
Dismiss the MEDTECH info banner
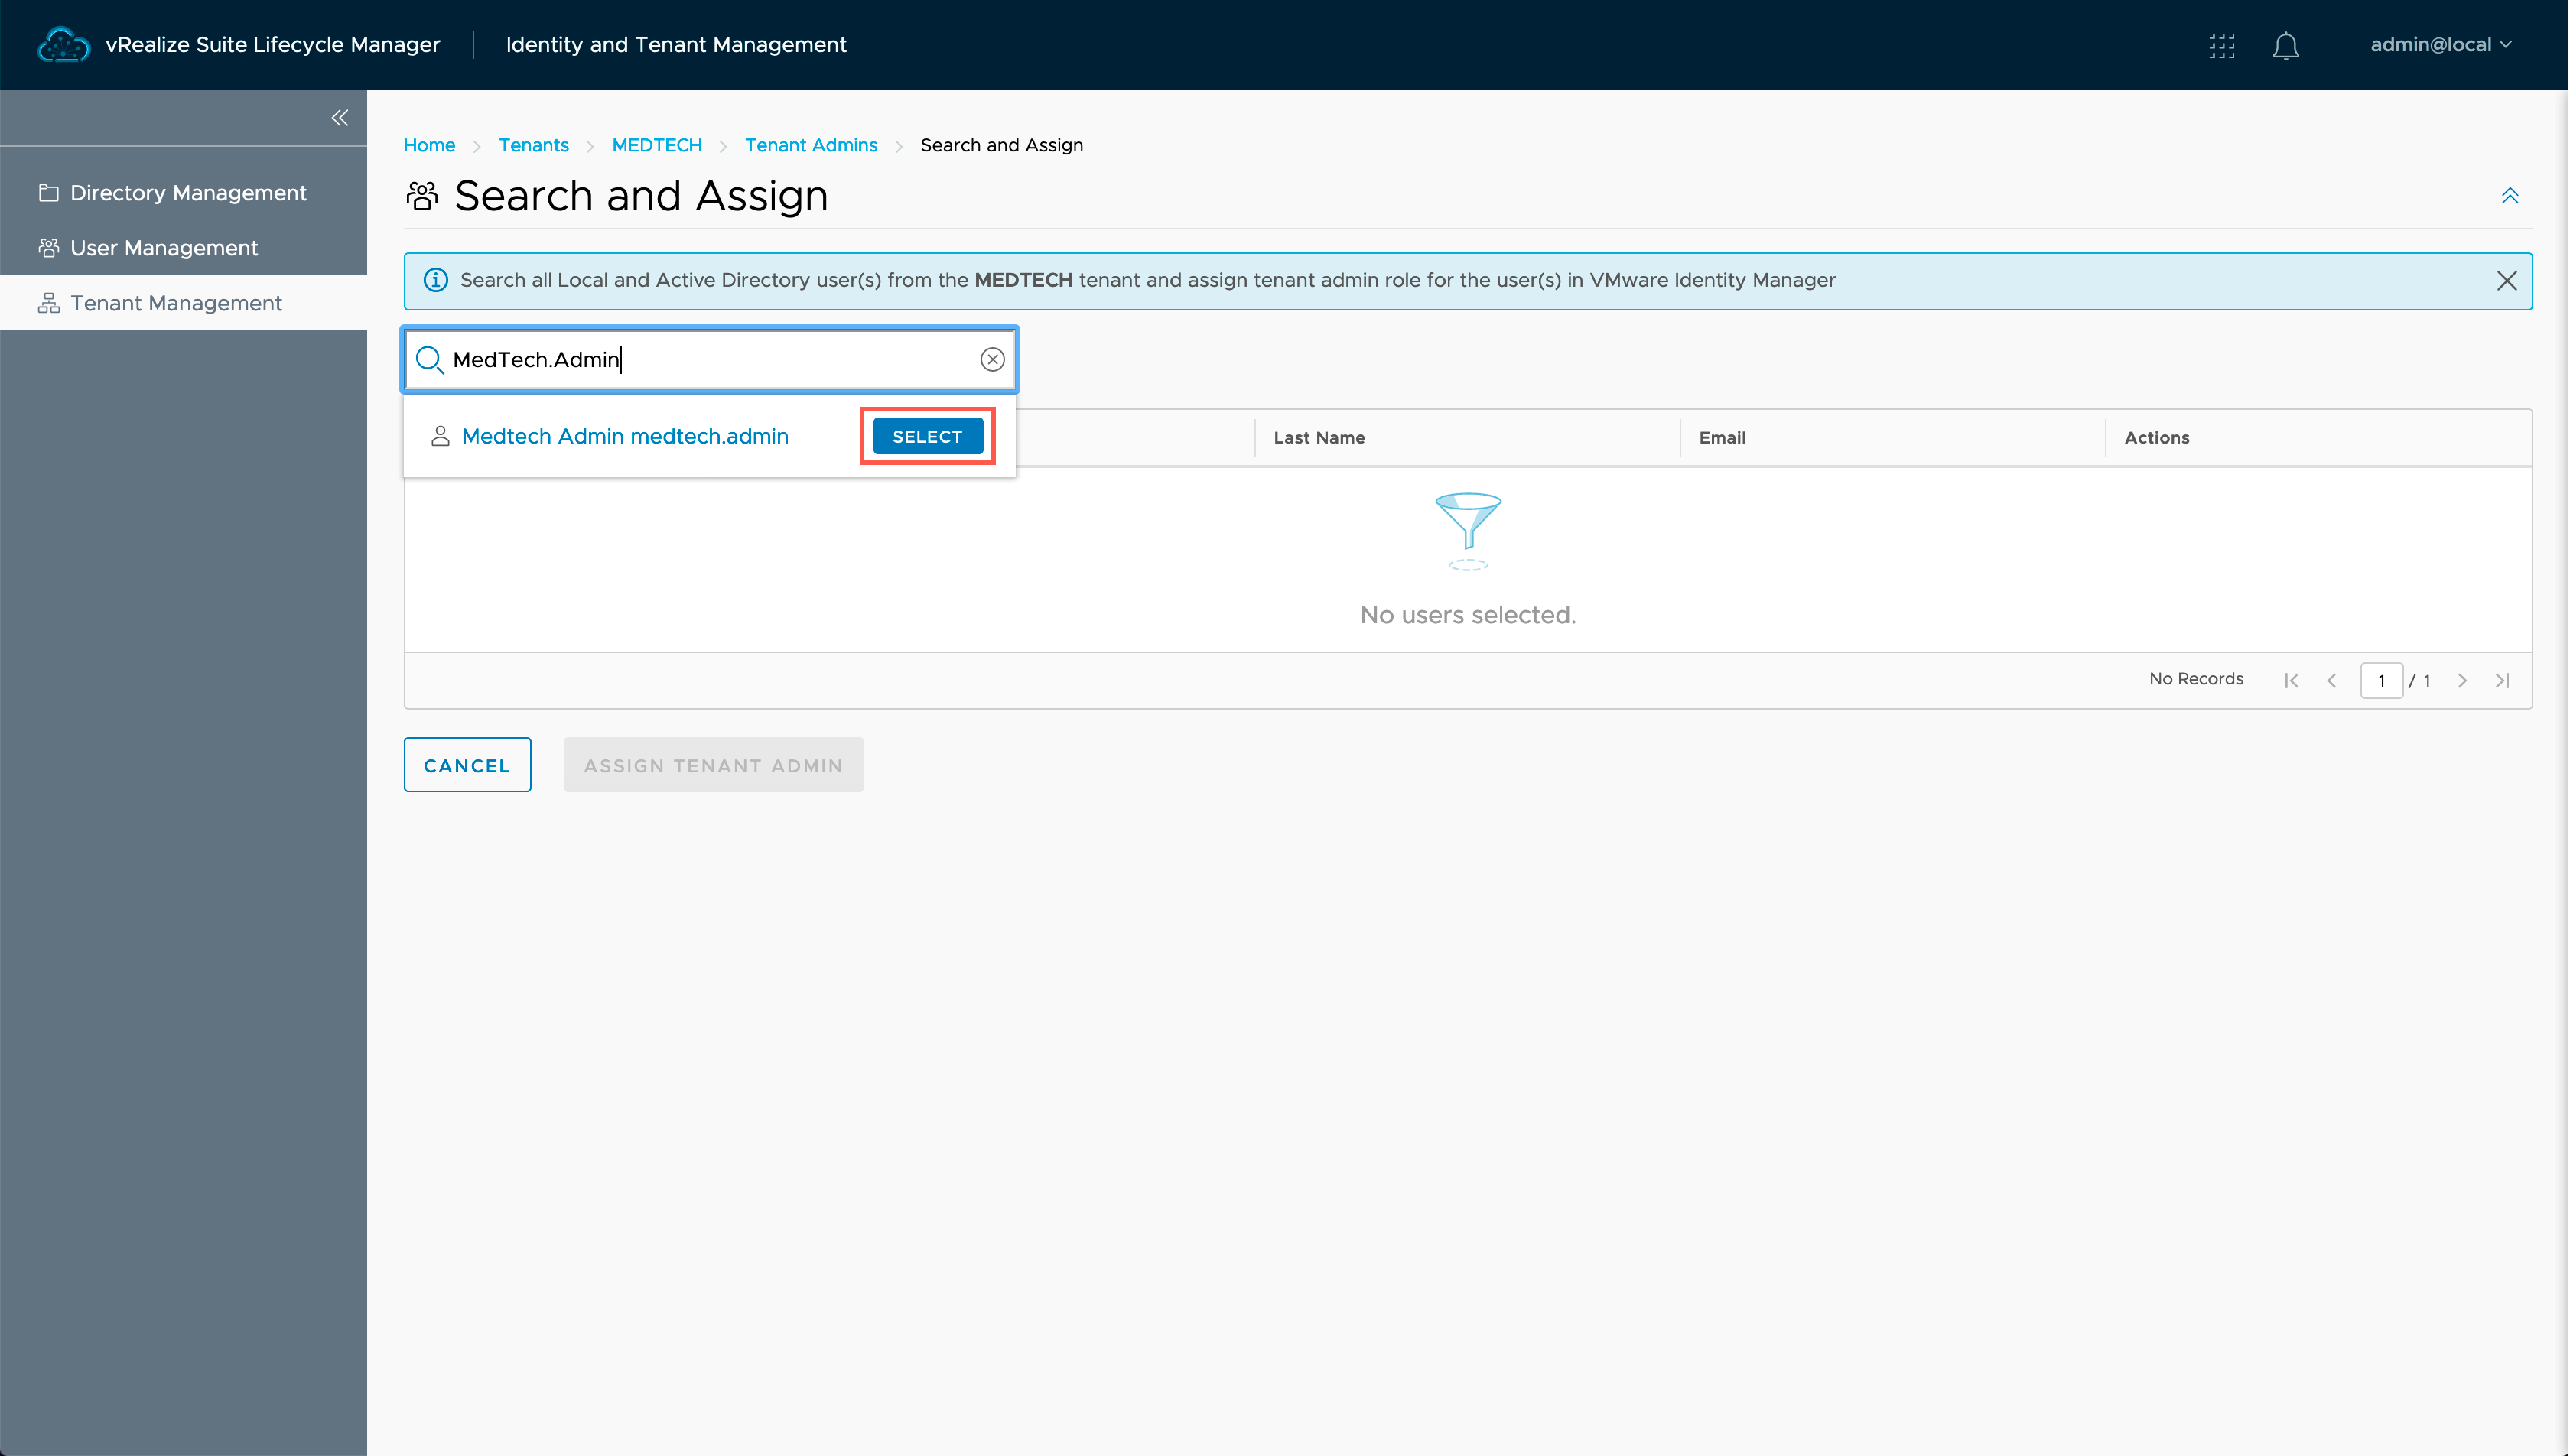2506,281
